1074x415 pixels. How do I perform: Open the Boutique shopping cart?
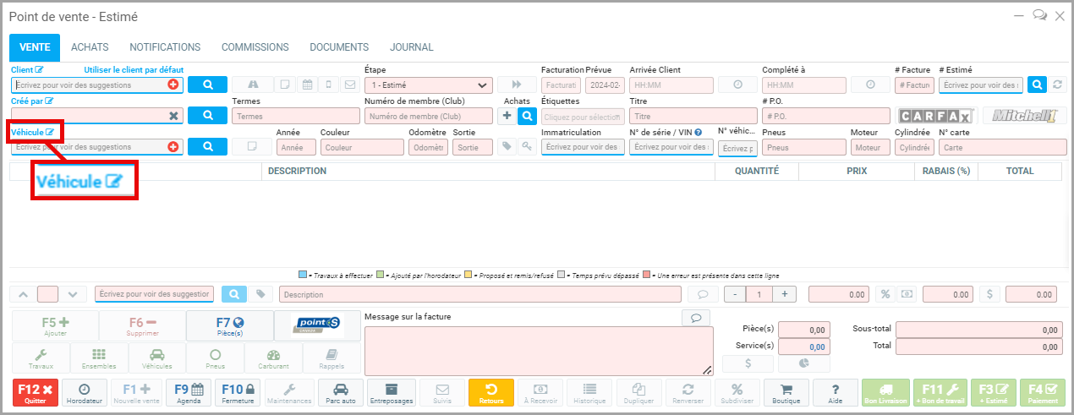[786, 393]
